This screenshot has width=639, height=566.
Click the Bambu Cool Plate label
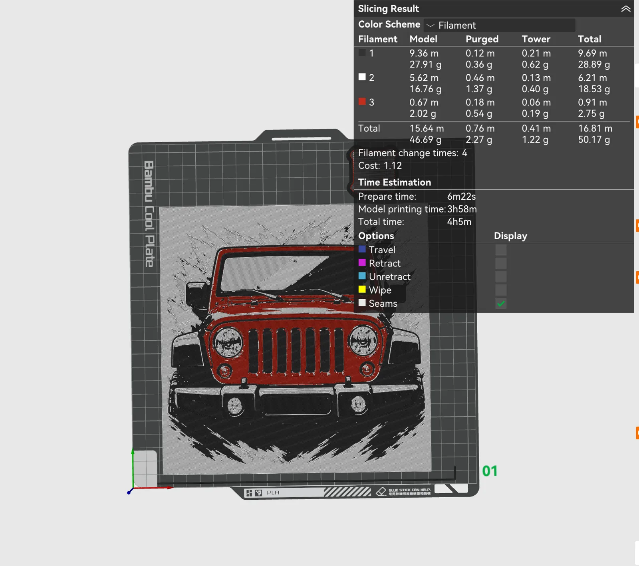coord(149,214)
